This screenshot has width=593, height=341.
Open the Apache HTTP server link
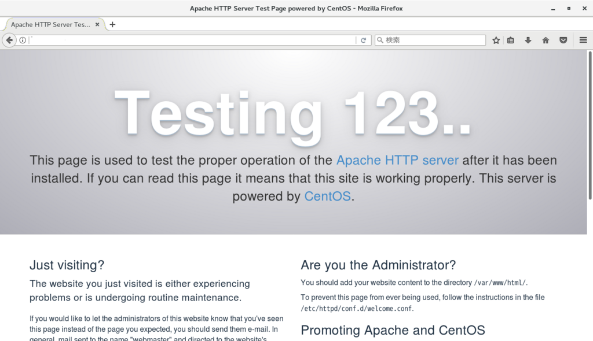point(397,160)
